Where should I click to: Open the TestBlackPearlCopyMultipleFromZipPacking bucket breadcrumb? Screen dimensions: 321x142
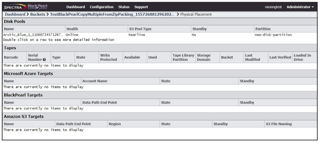pos(112,14)
